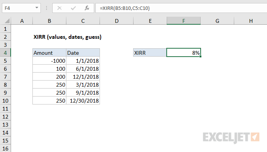The image size is (267, 152).
Task: Select the date cell 3/1/2018
Action: (x=83, y=85)
